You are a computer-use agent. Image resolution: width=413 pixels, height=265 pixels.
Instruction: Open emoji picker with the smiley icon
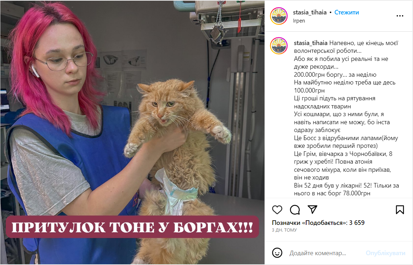pyautogui.click(x=277, y=253)
